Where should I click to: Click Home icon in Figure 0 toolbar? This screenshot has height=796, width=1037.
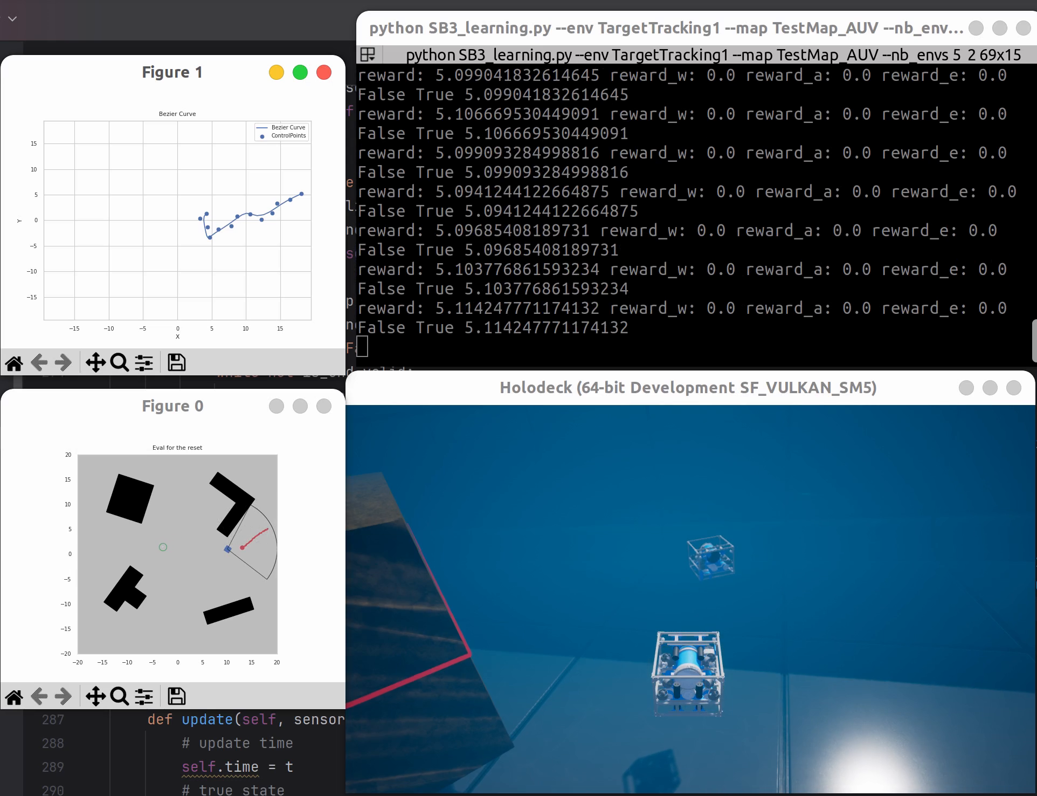(14, 697)
